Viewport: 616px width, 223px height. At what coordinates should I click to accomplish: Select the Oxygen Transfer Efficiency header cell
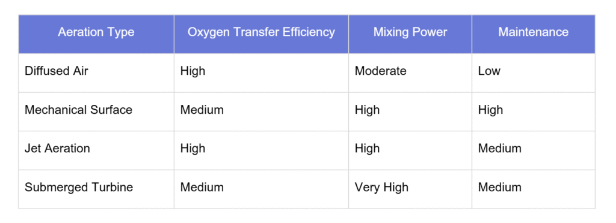click(x=261, y=34)
